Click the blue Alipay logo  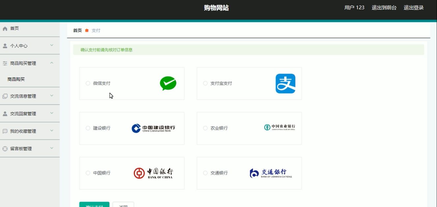tap(285, 84)
